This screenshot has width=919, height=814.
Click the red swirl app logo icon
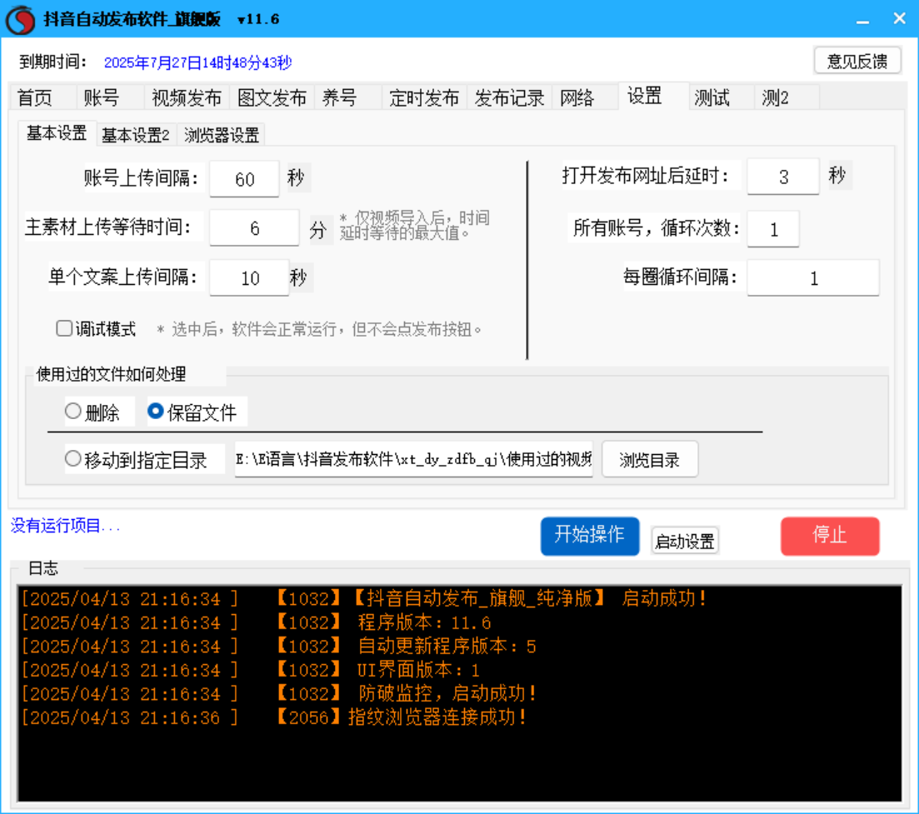pyautogui.click(x=21, y=19)
